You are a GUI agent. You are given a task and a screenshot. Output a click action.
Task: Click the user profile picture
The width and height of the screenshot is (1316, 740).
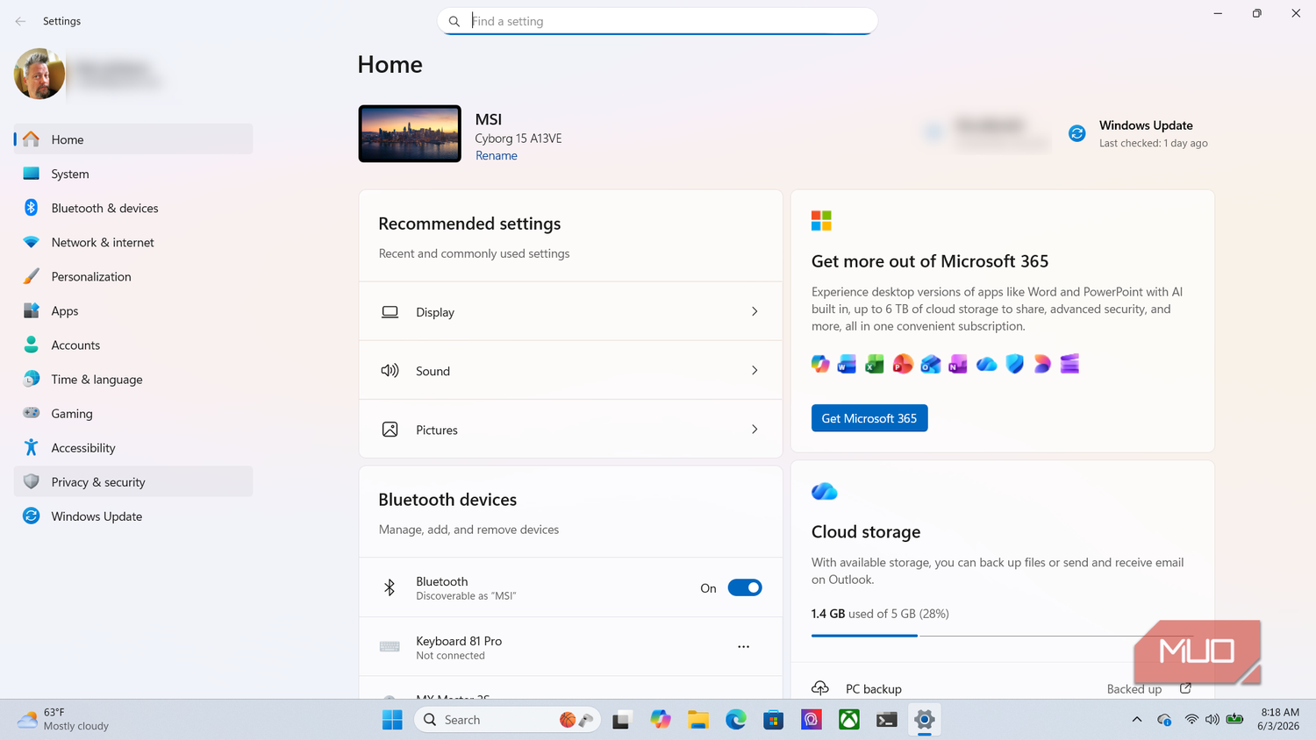39,74
